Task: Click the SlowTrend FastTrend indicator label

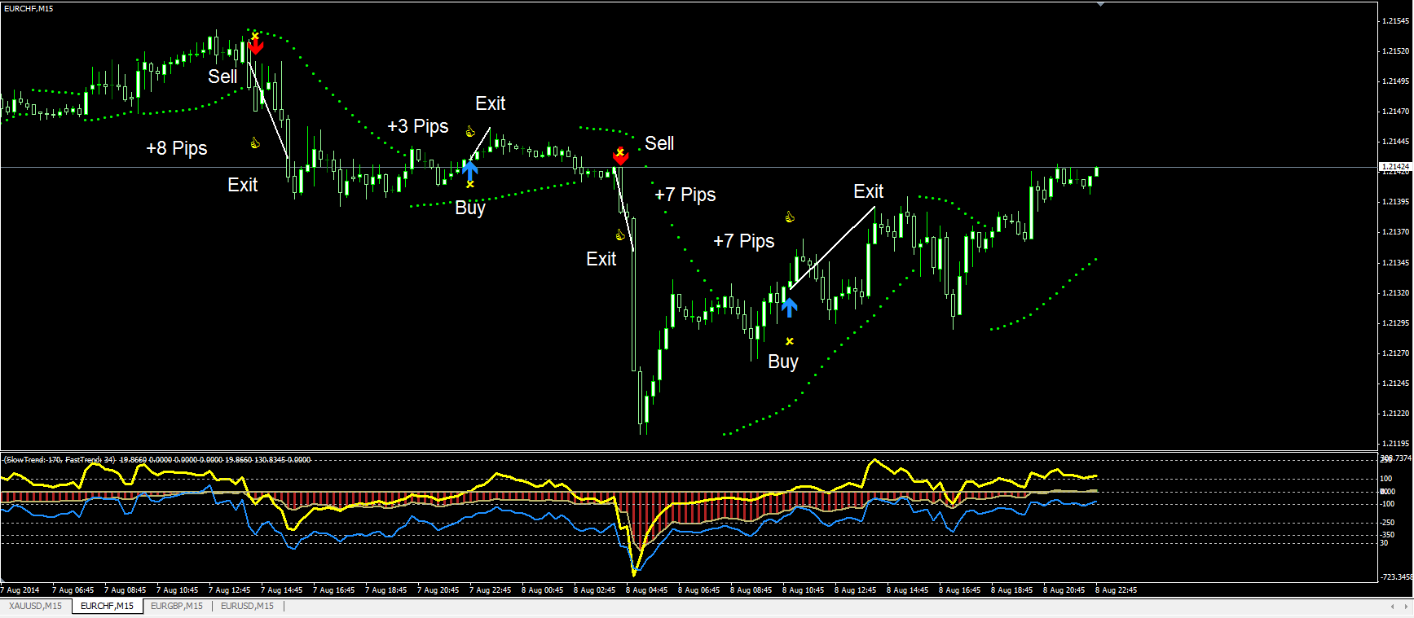Action: click(59, 460)
